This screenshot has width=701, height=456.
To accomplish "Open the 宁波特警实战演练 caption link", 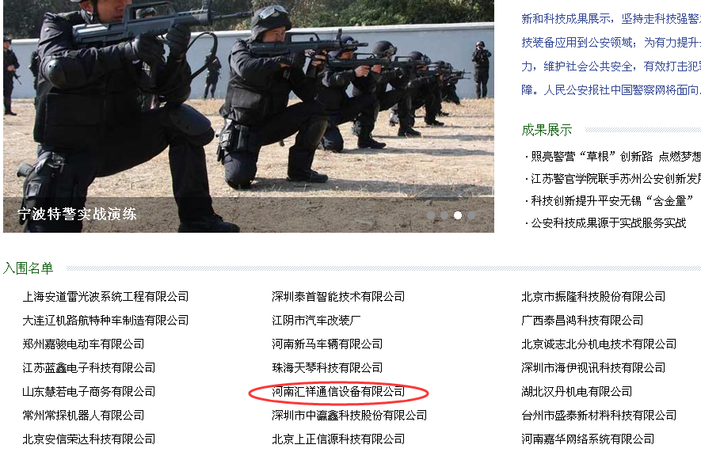I will click(x=77, y=214).
